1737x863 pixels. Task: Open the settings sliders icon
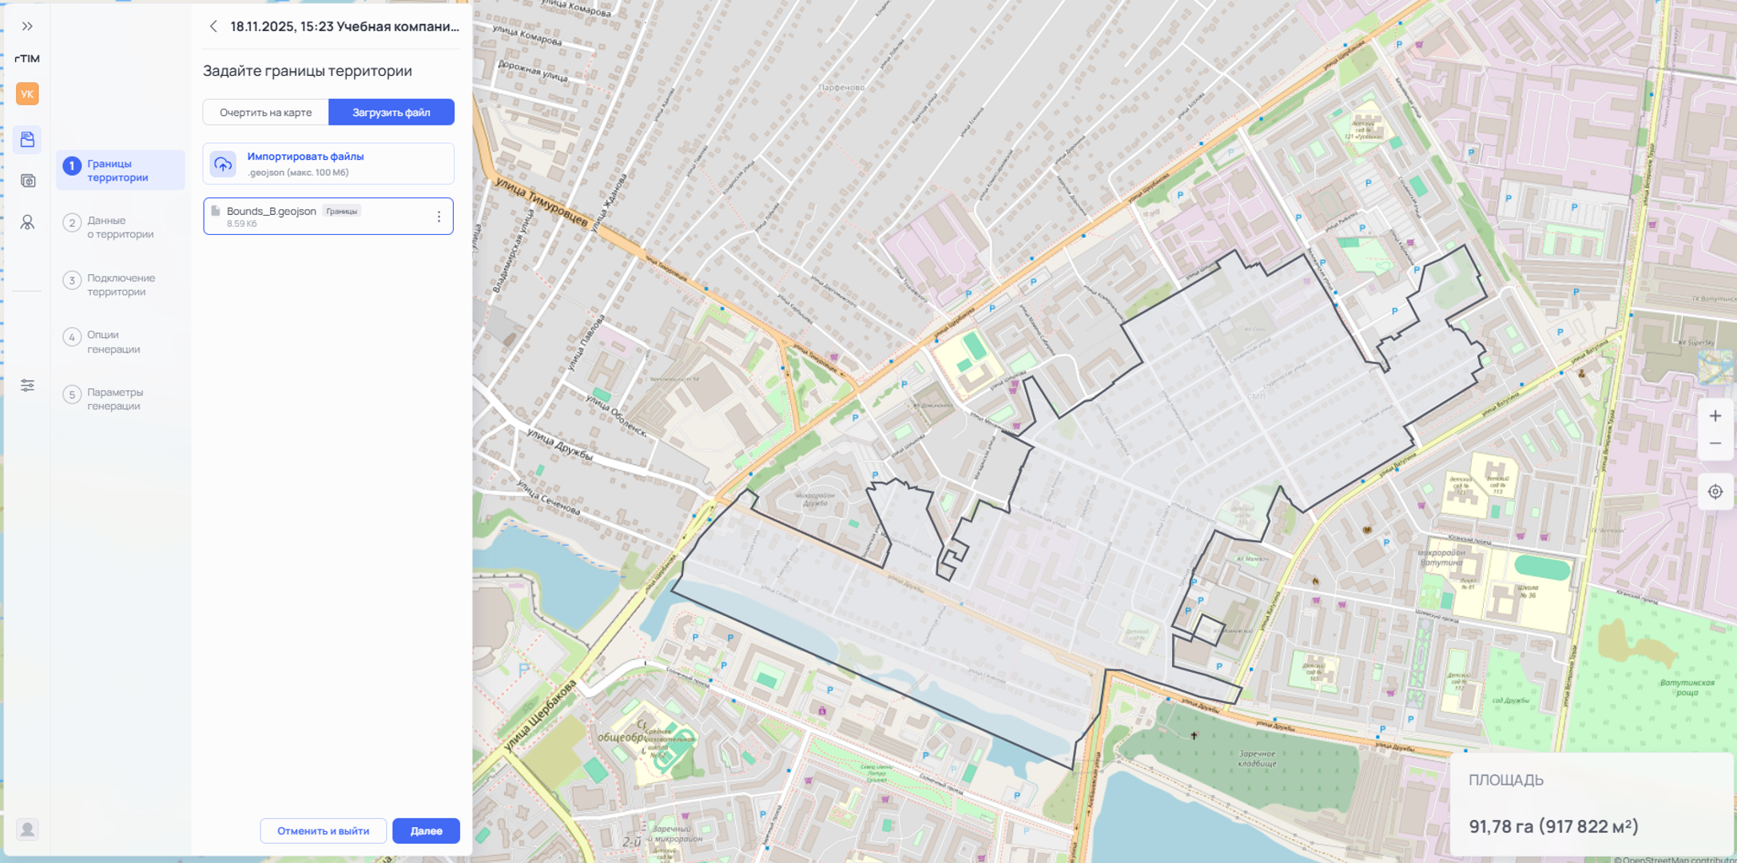click(27, 385)
